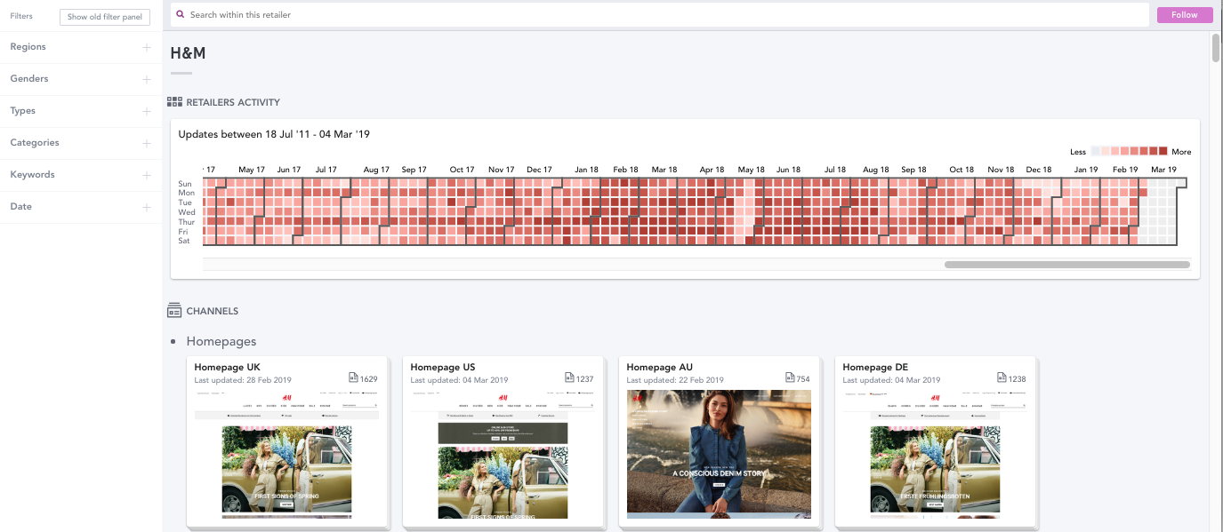The width and height of the screenshot is (1223, 532).
Task: Open the Homepage US thumbnail
Action: point(503,453)
